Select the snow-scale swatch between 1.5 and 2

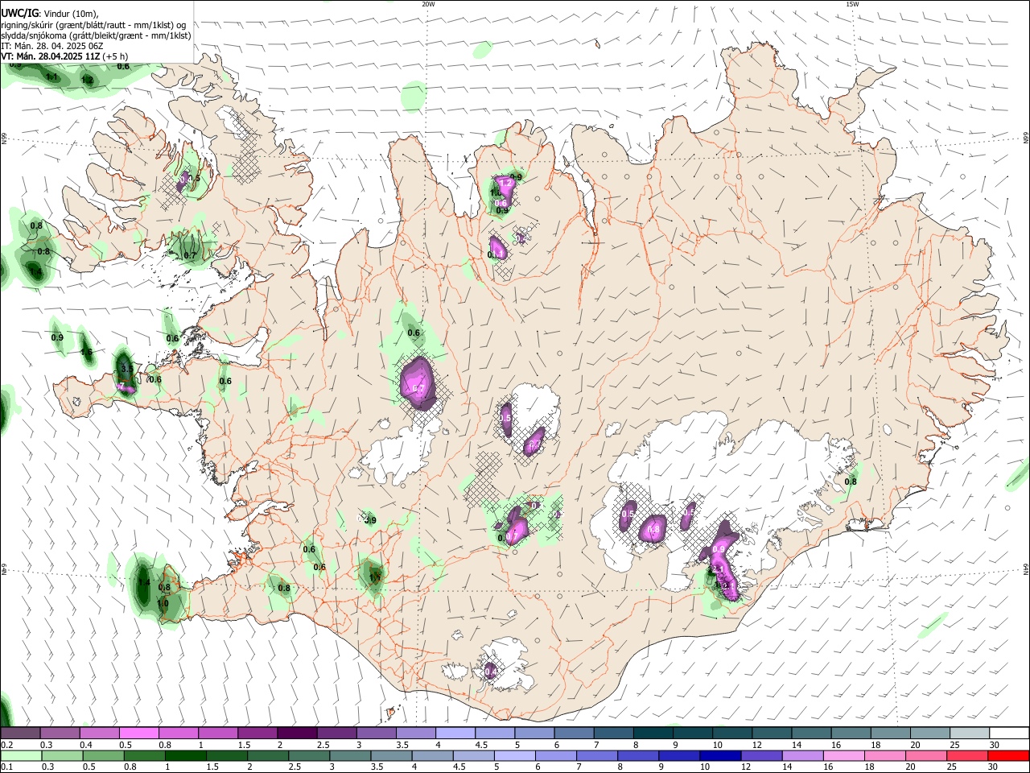[257, 733]
